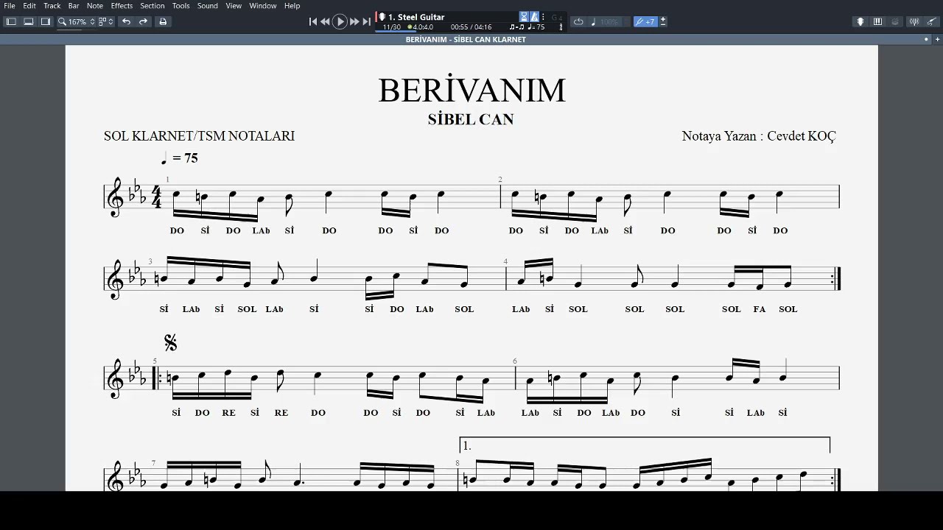The height and width of the screenshot is (530, 943).
Task: Open the Section menu
Action: point(153,6)
